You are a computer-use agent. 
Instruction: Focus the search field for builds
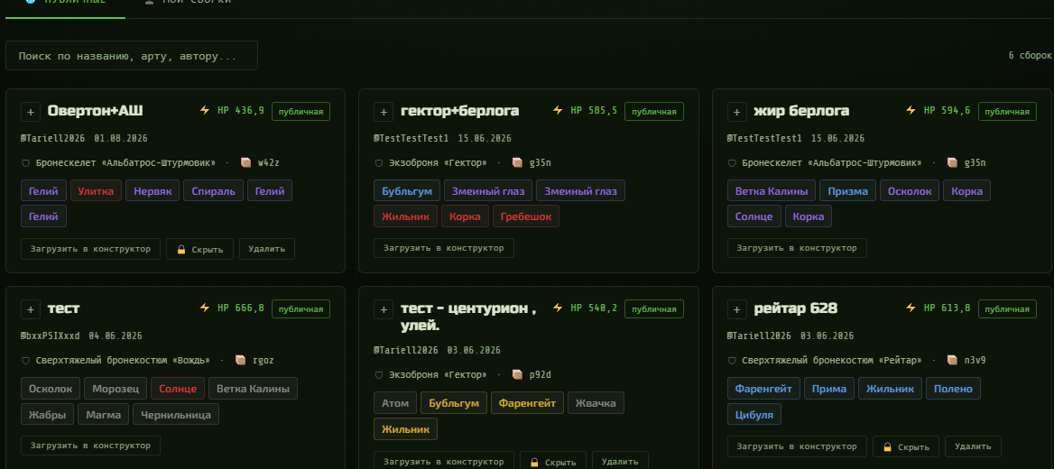131,56
